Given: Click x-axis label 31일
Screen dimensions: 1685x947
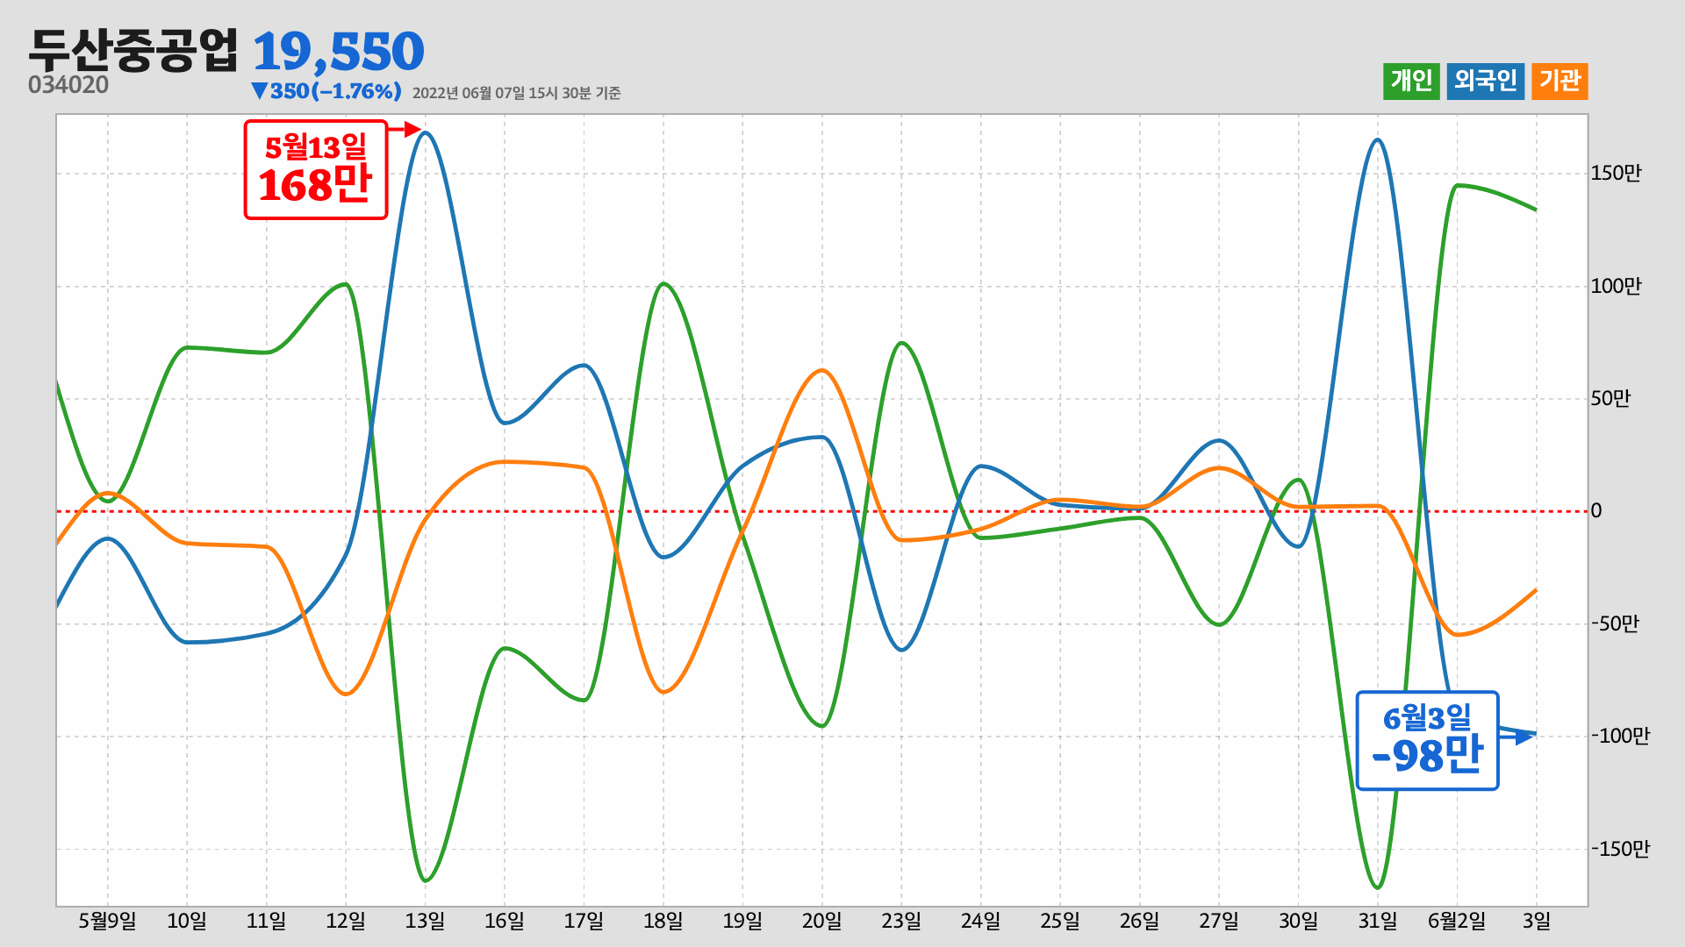Looking at the screenshot, I should [1378, 921].
